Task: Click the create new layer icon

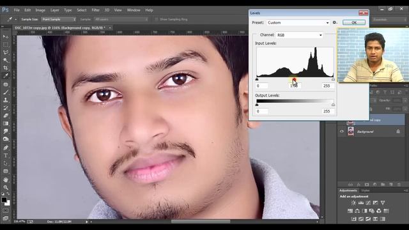Action: pos(390,185)
